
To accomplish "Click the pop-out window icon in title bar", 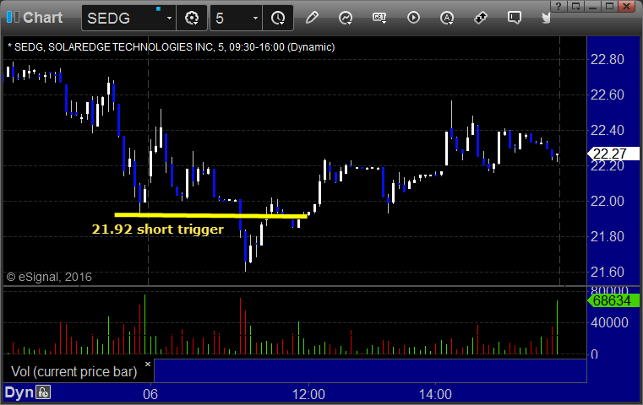I will point(575,6).
